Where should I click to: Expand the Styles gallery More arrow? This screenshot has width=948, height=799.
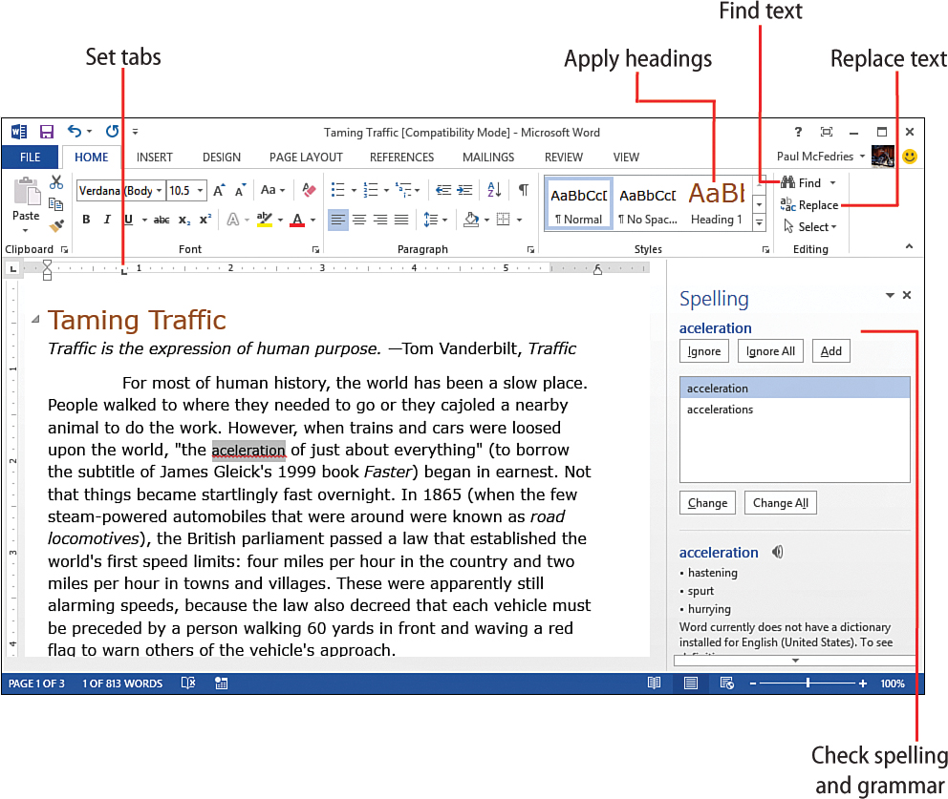tap(759, 223)
